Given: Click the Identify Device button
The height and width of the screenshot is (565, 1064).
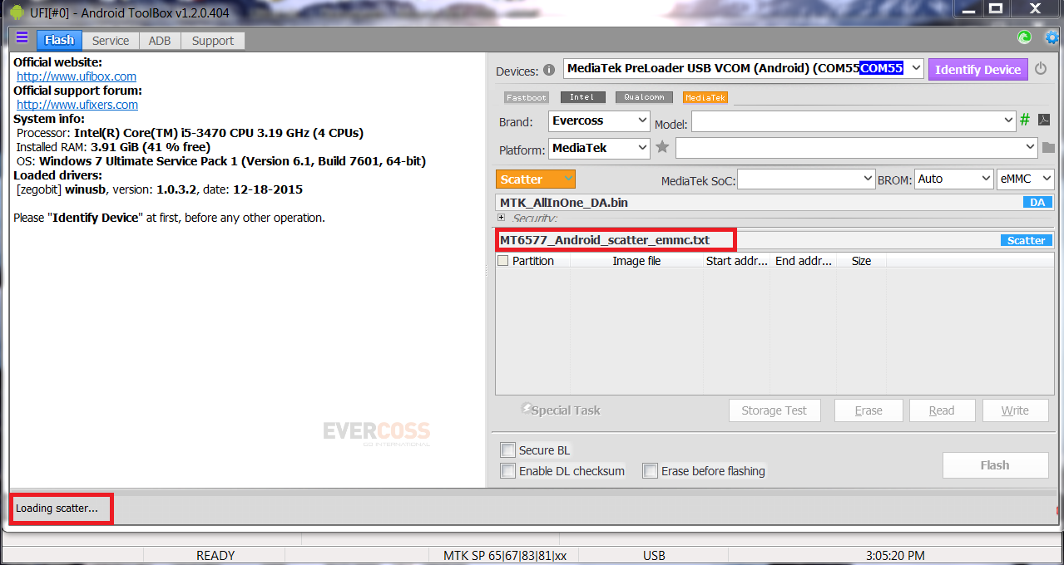Looking at the screenshot, I should (x=978, y=69).
